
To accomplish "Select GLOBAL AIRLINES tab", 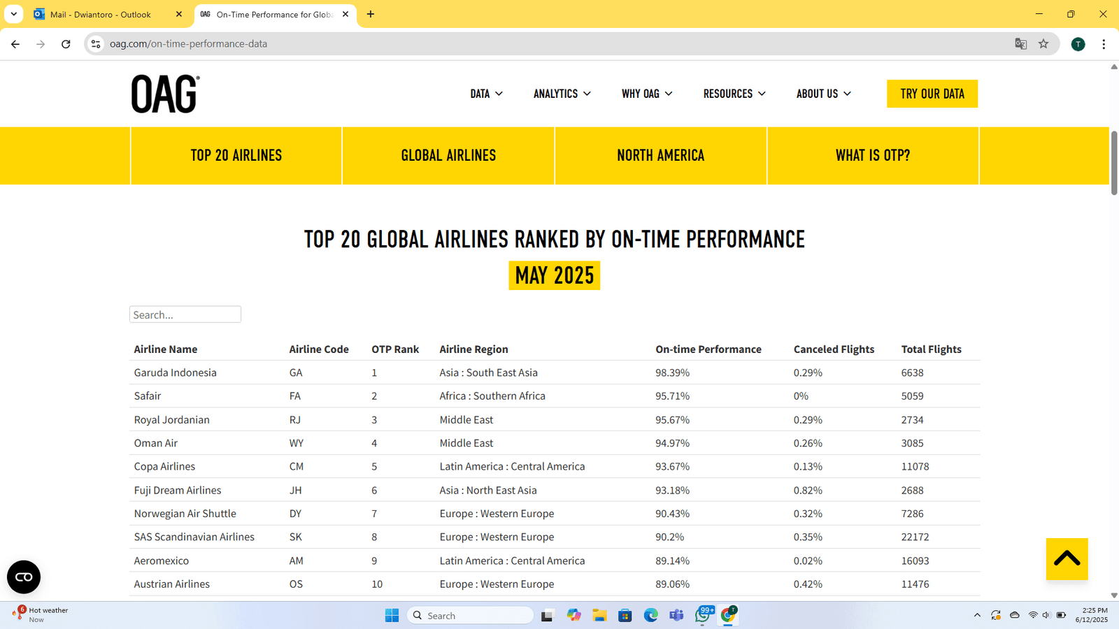I will [x=448, y=156].
